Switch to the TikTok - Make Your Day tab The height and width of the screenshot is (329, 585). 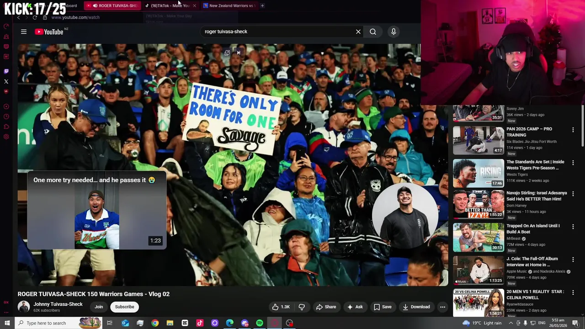tap(170, 5)
